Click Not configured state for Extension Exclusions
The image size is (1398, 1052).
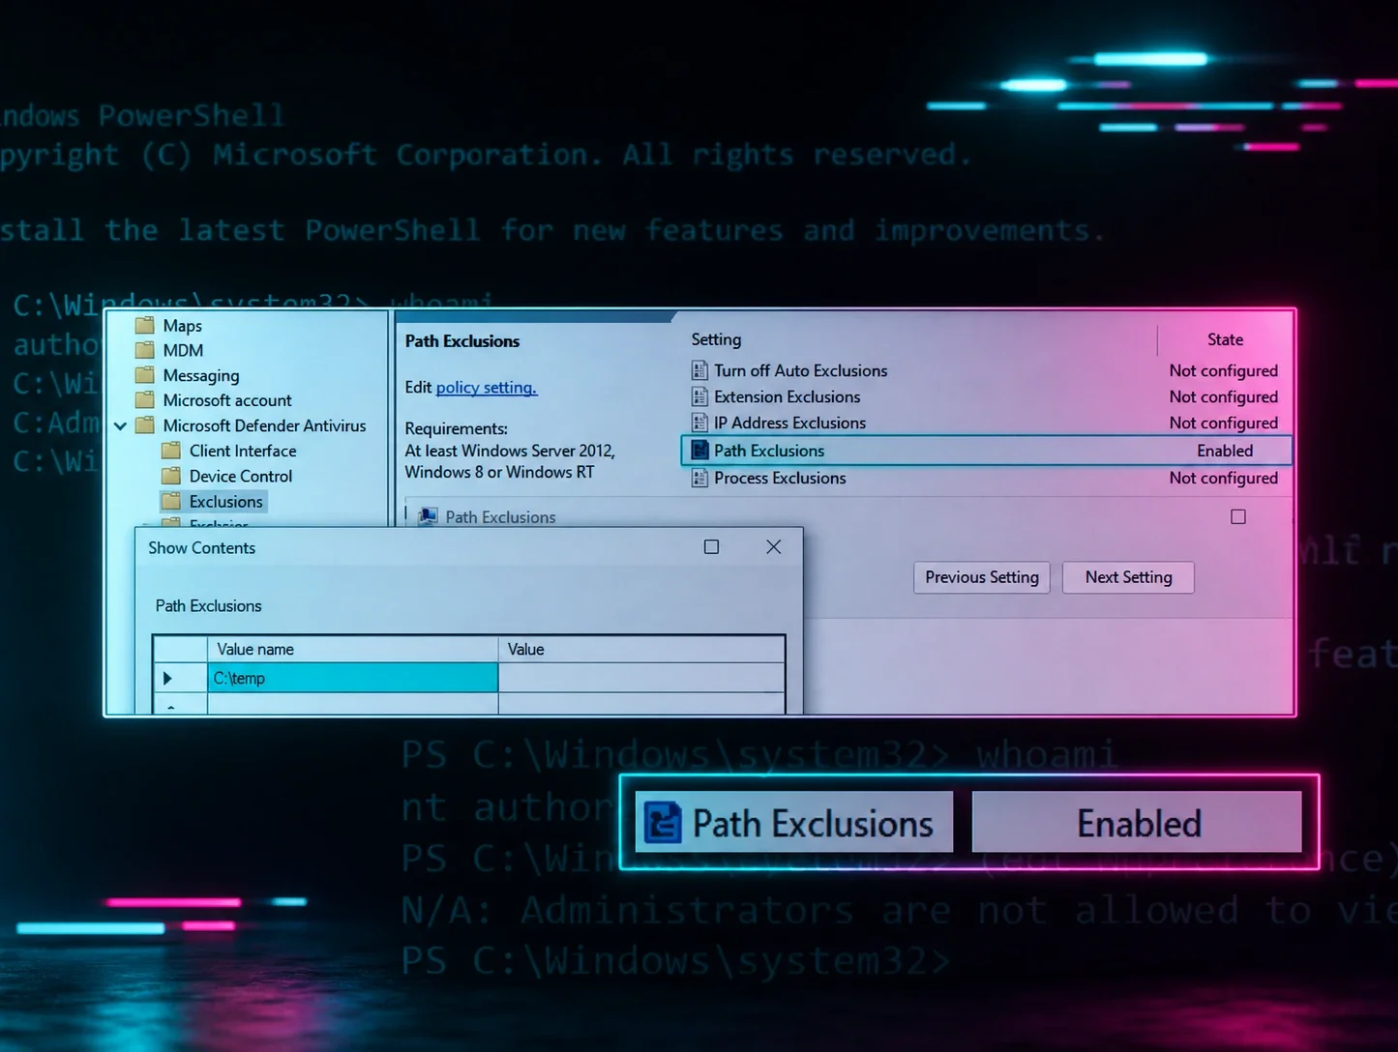1223,396
